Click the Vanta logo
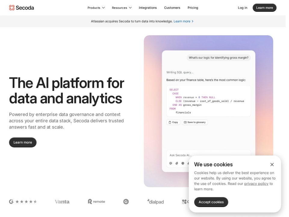This screenshot has width=289, height=217. click(x=62, y=202)
